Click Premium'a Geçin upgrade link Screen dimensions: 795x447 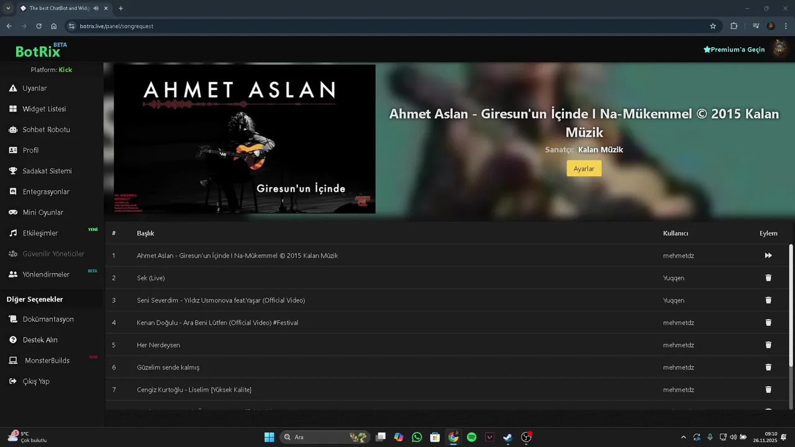pos(734,50)
